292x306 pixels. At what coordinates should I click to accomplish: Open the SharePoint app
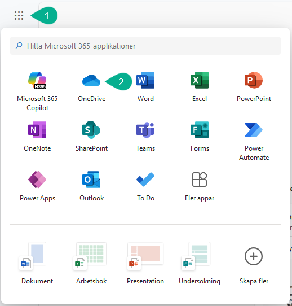(x=91, y=137)
